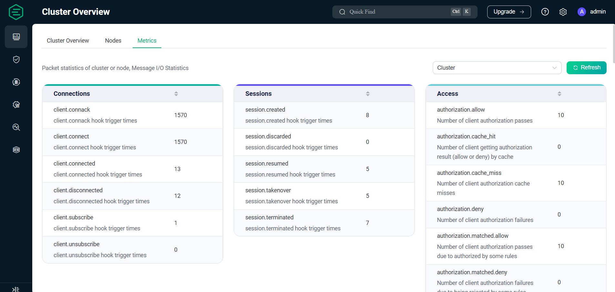
Task: Select the Access Control shield icon in sidebar
Action: pyautogui.click(x=16, y=59)
